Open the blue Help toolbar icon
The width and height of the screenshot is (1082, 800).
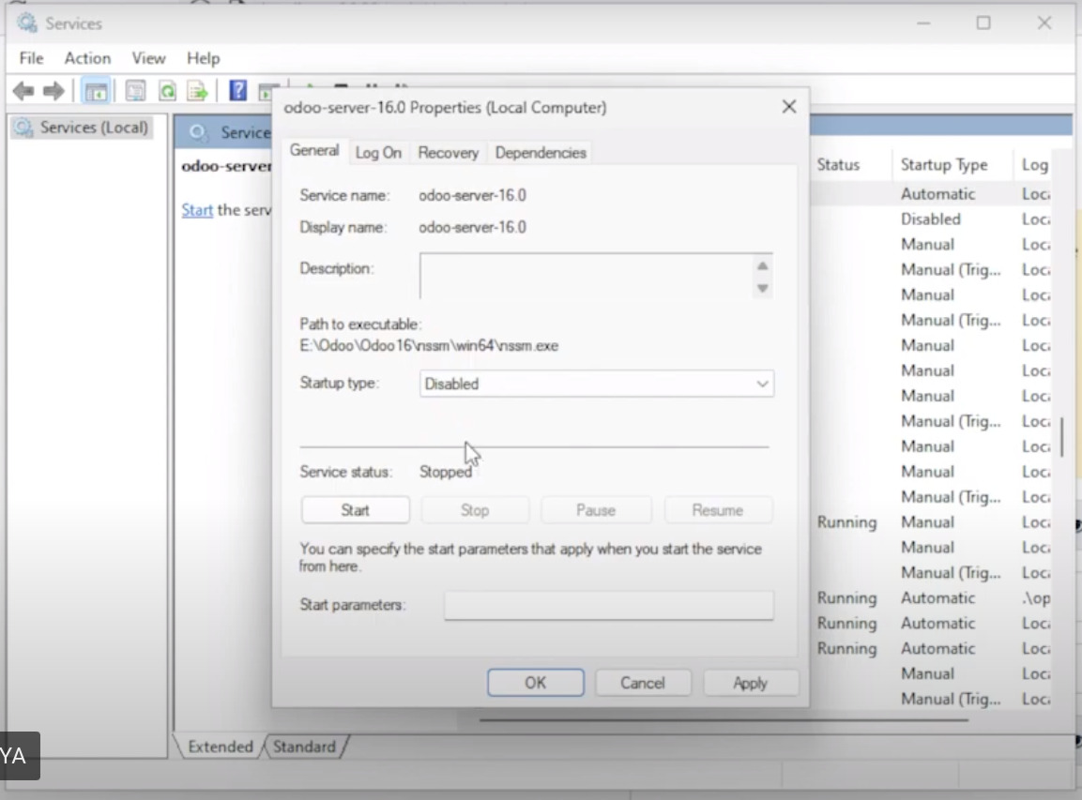[x=238, y=91]
